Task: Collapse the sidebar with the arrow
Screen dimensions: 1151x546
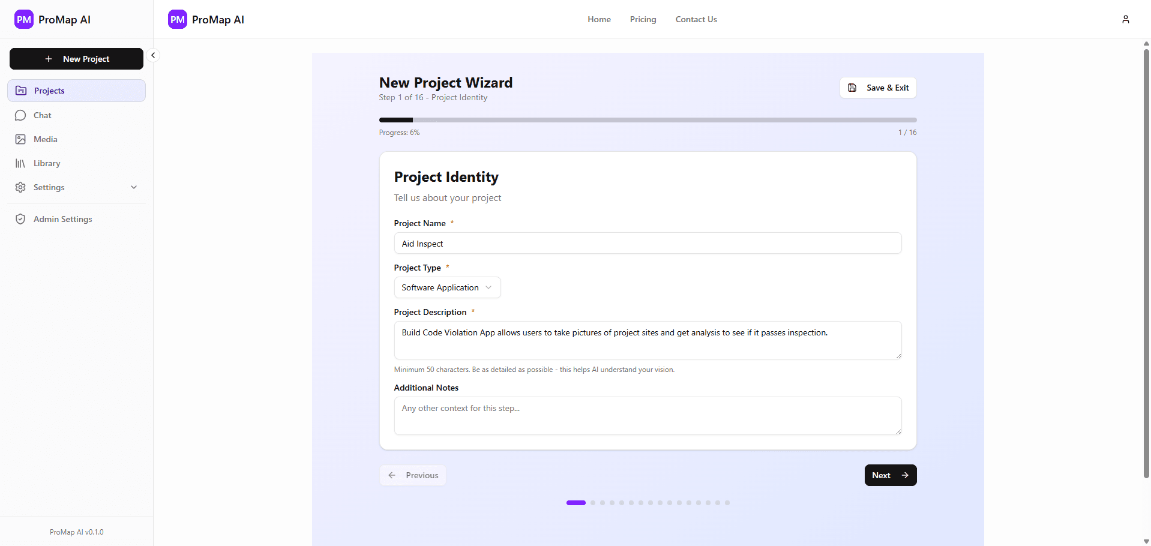Action: [x=153, y=55]
